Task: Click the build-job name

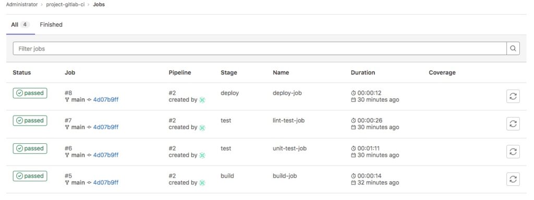Action: point(285,176)
